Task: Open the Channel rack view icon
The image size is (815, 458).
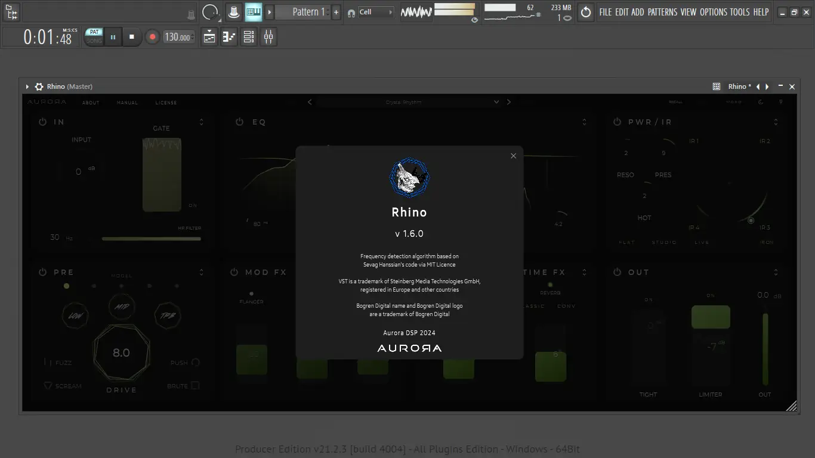Action: pyautogui.click(x=249, y=37)
